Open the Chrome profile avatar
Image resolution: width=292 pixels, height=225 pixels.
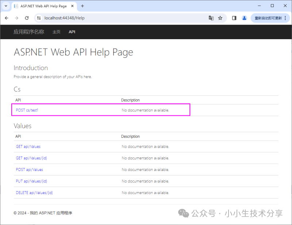244,18
